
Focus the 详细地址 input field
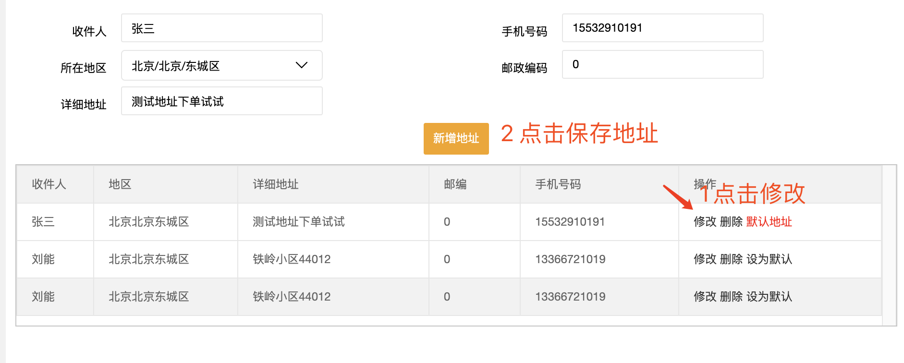[x=221, y=101]
